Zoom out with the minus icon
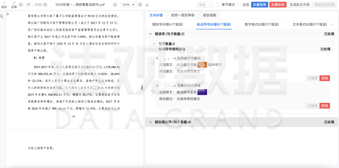Image resolution: width=339 pixels, height=168 pixels. 115,5
